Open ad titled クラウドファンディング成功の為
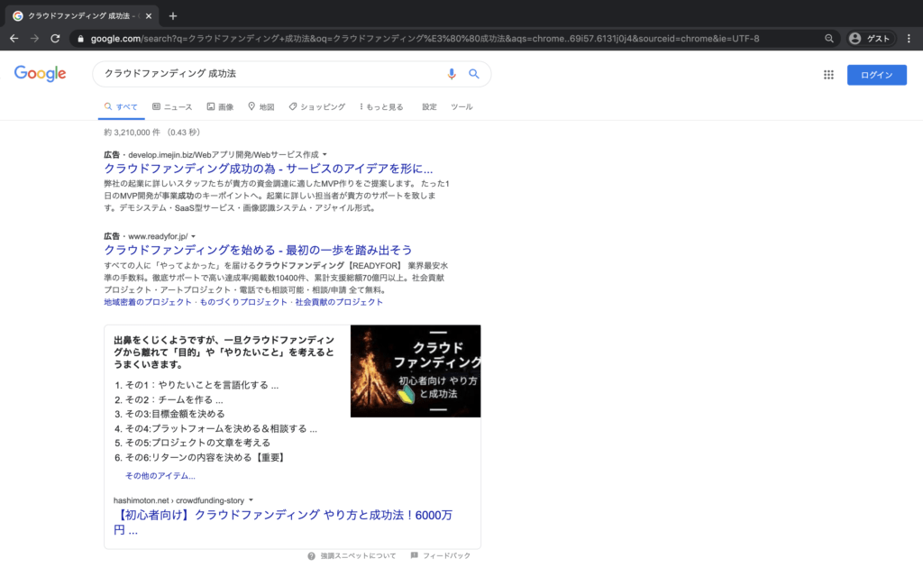Screen dimensions: 923x577 tap(269, 169)
